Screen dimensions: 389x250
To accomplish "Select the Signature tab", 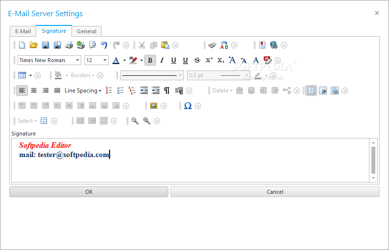I will (54, 31).
